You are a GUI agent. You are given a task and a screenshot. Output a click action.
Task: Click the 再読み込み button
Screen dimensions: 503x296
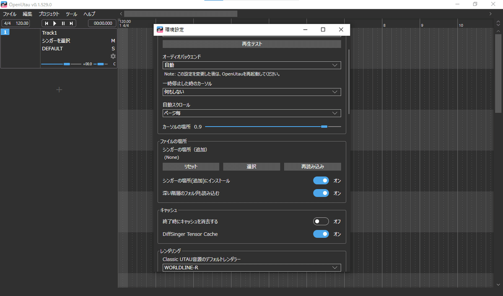312,167
